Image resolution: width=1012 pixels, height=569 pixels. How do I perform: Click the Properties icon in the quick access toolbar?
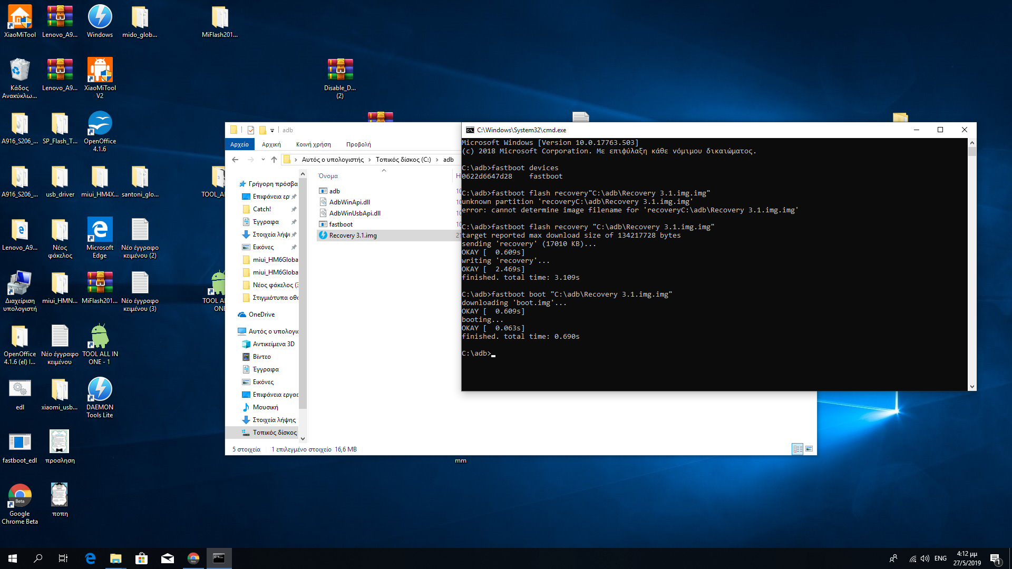(251, 130)
